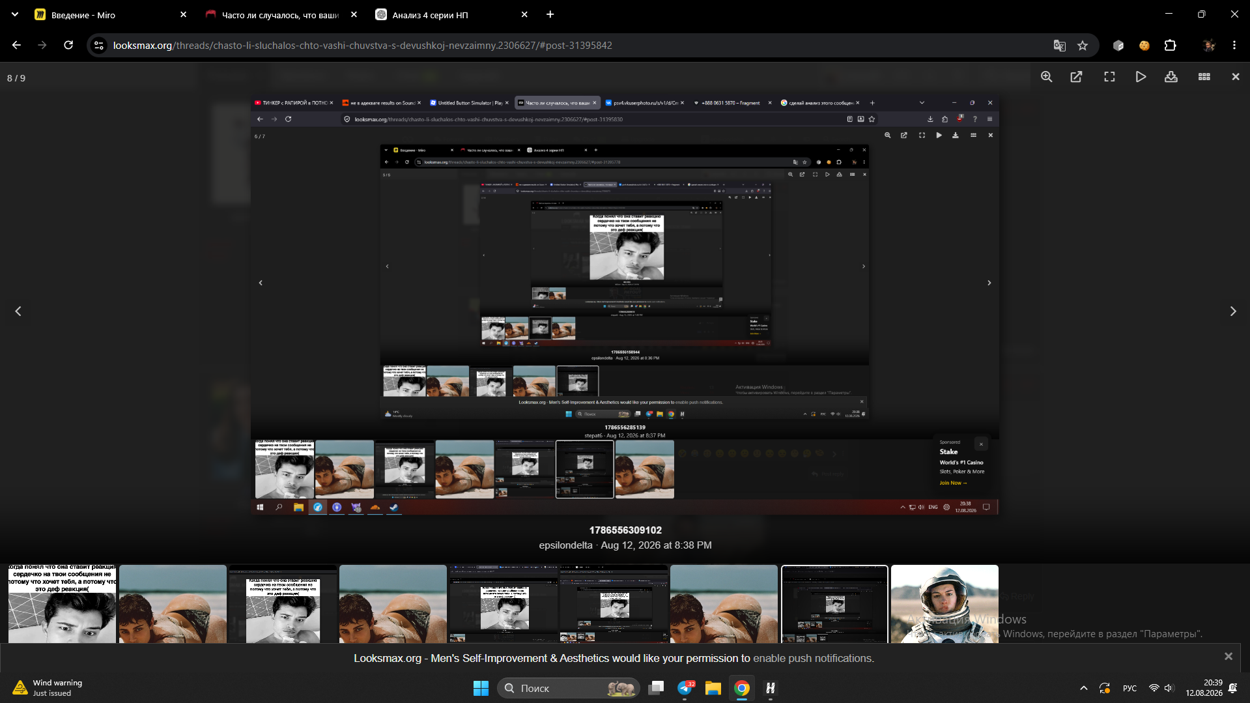Image resolution: width=1250 pixels, height=703 pixels.
Task: Select the first meme thumbnail in the filmstrip
Action: [x=62, y=604]
